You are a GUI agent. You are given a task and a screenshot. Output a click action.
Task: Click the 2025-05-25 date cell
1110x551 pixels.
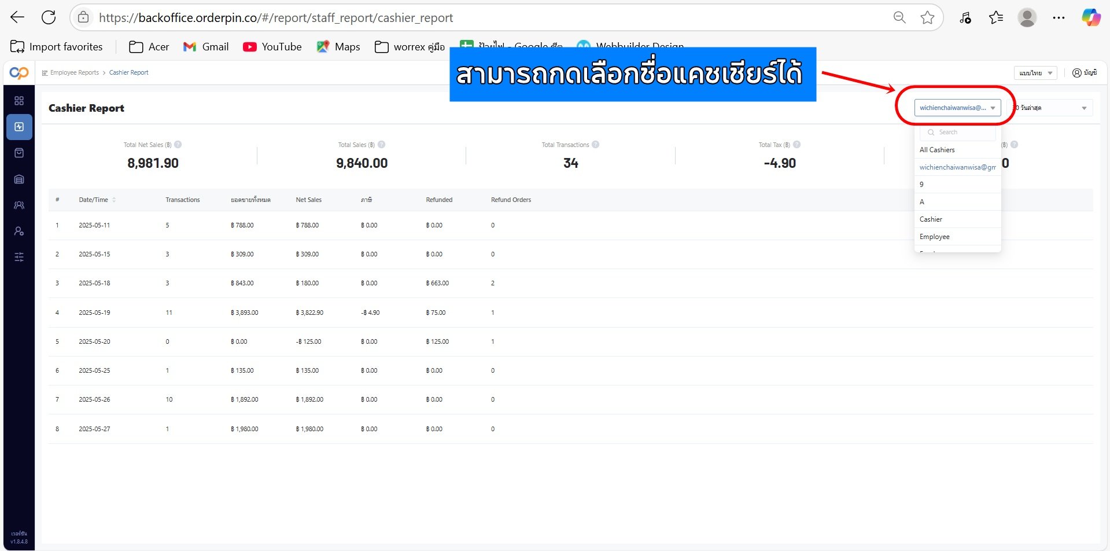coord(94,370)
